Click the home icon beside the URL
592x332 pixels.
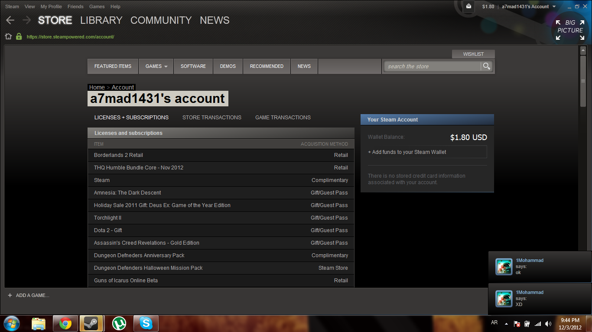(x=8, y=37)
